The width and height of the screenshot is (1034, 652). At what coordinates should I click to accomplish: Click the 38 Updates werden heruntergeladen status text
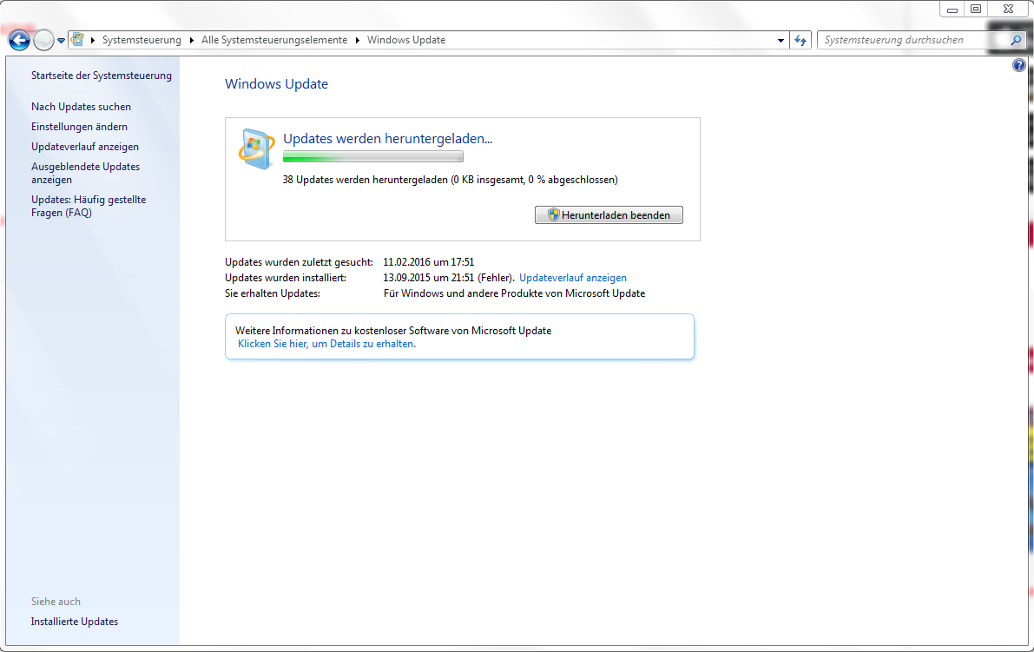(x=451, y=180)
